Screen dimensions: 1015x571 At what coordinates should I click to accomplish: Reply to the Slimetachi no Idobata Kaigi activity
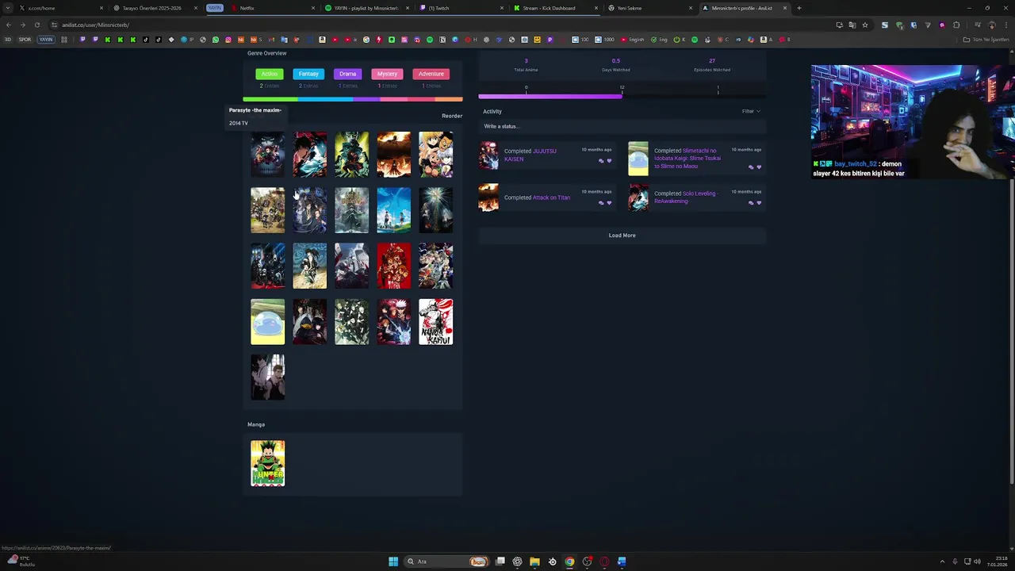751,167
